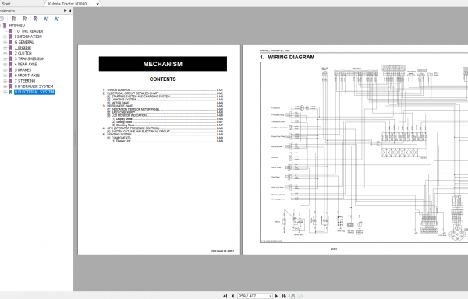Close the Kubota Tractor document tab

click(97, 4)
